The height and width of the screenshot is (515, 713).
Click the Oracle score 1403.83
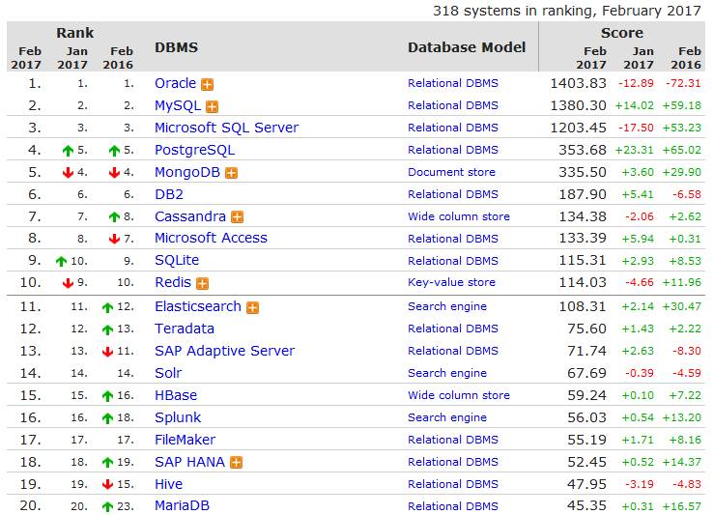(x=578, y=83)
